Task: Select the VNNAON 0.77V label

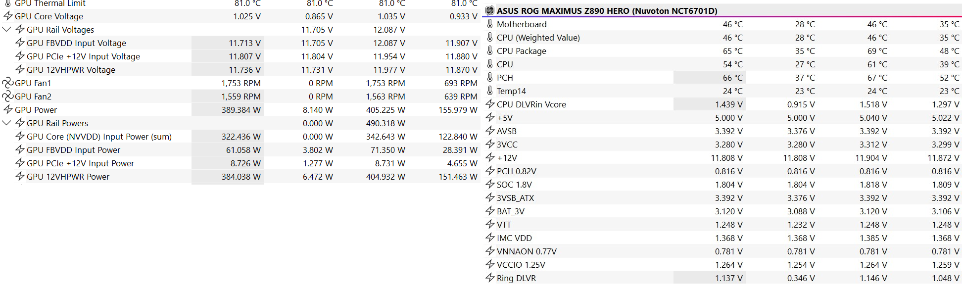Action: (x=527, y=251)
